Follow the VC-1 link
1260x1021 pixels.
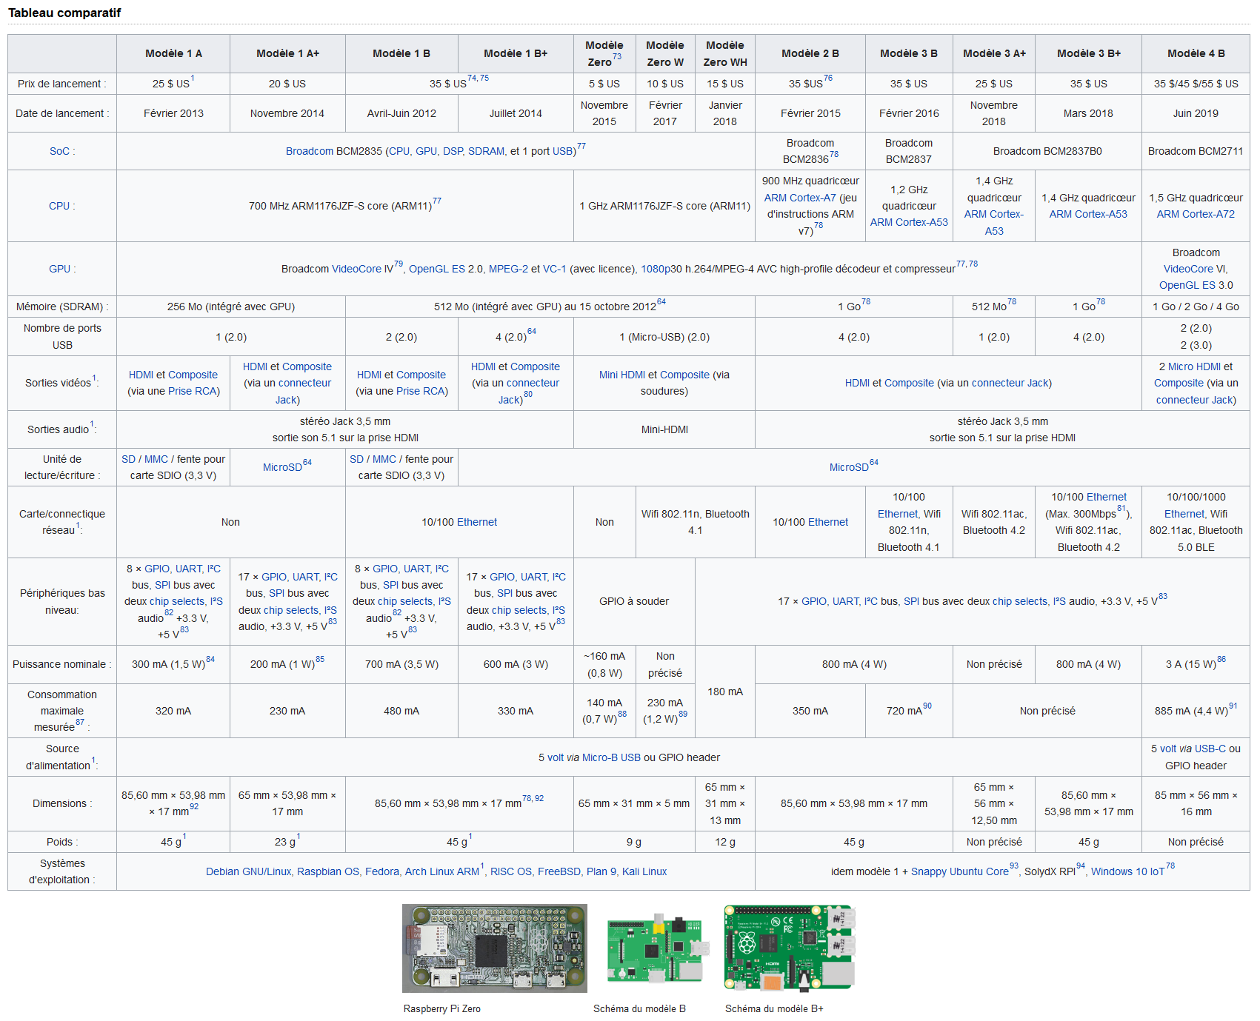pos(554,269)
